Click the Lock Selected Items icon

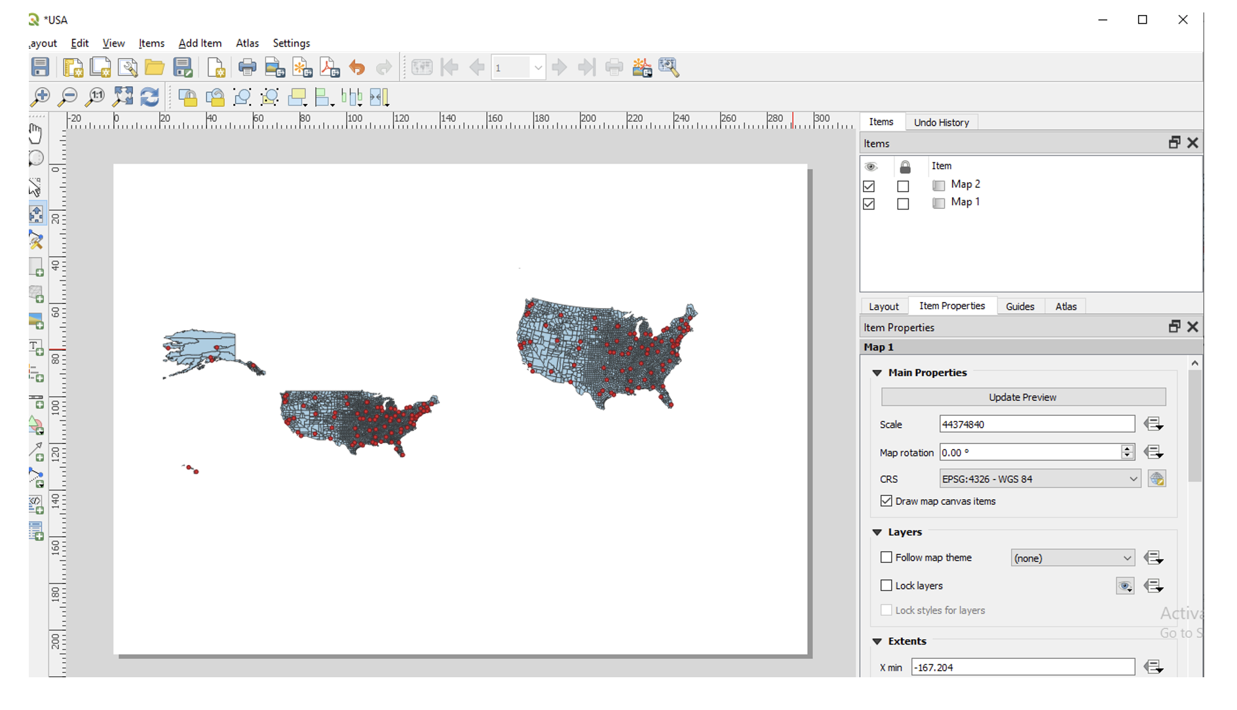click(x=187, y=97)
